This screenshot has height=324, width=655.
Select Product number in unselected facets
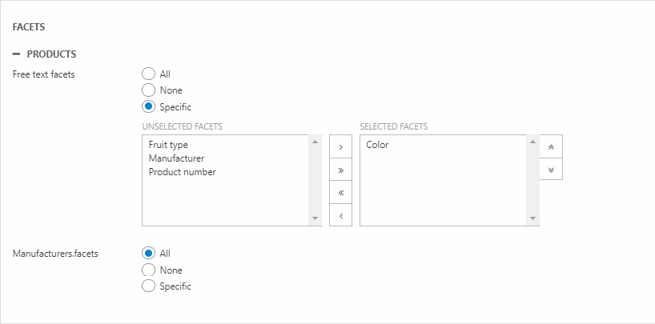(182, 172)
